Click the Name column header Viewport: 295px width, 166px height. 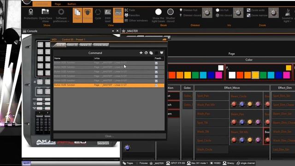coord(74,59)
